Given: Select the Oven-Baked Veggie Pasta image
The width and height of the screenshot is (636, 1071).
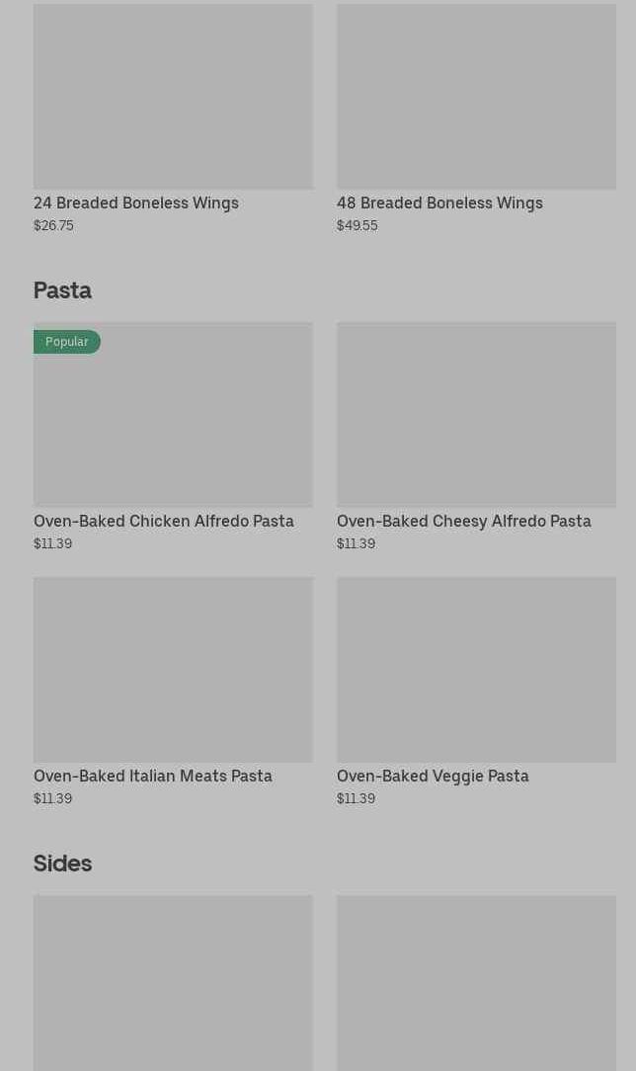Looking at the screenshot, I should pyautogui.click(x=476, y=669).
